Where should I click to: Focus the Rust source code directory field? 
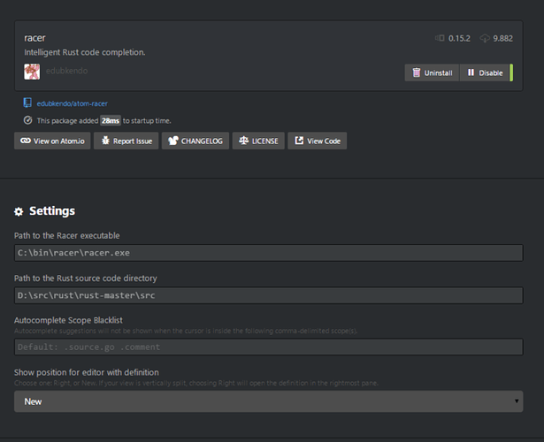click(x=269, y=295)
